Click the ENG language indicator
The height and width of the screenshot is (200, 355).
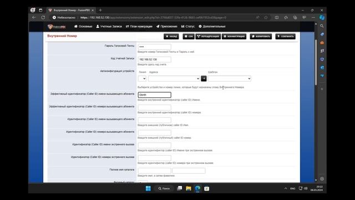tap(292, 188)
